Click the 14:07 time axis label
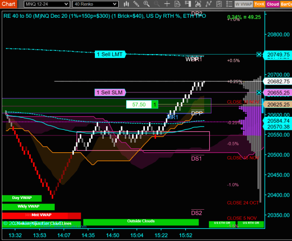 click(x=64, y=235)
